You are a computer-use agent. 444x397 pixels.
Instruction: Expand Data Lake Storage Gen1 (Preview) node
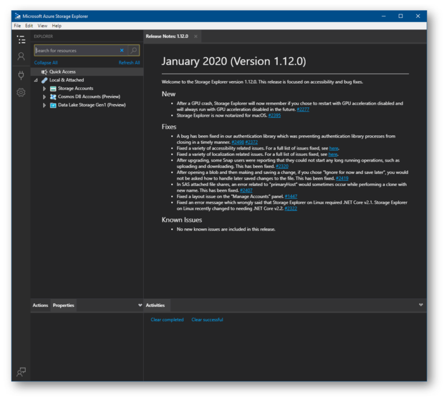45,105
